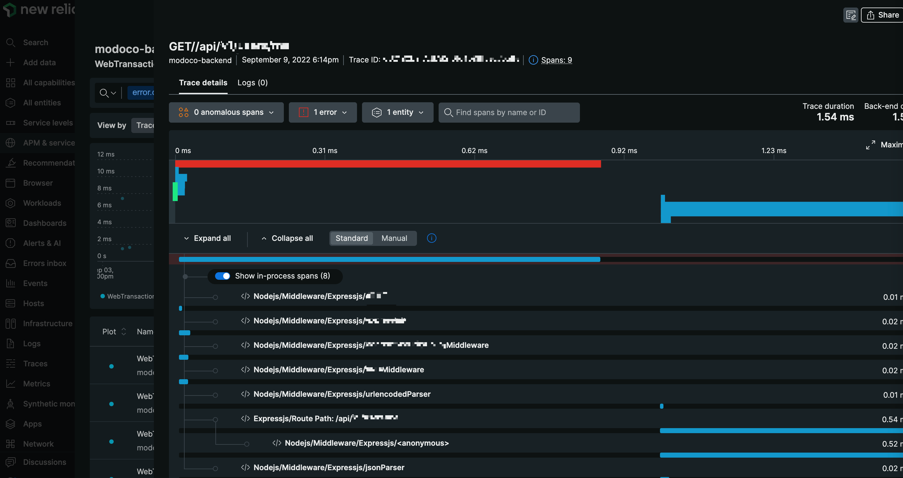
Task: Open the 0 anomalous spans dropdown
Action: click(x=226, y=112)
